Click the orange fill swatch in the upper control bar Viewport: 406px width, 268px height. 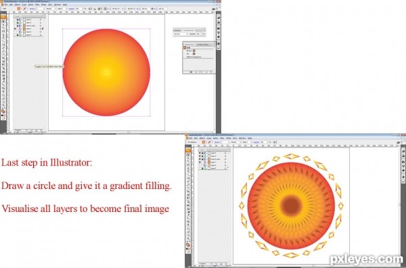(x=19, y=9)
